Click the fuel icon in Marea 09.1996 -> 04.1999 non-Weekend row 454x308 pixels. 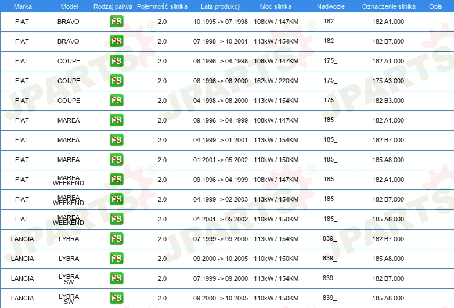pyautogui.click(x=116, y=120)
